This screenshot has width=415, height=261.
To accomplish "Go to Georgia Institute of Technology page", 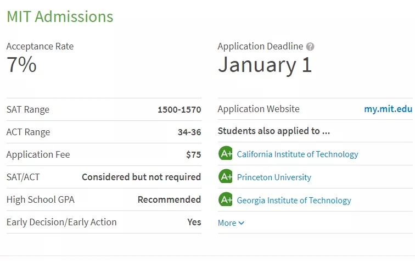I will tap(294, 201).
